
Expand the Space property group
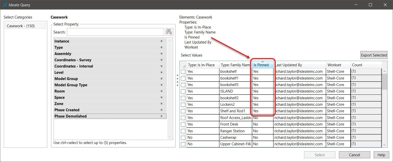coord(162,97)
